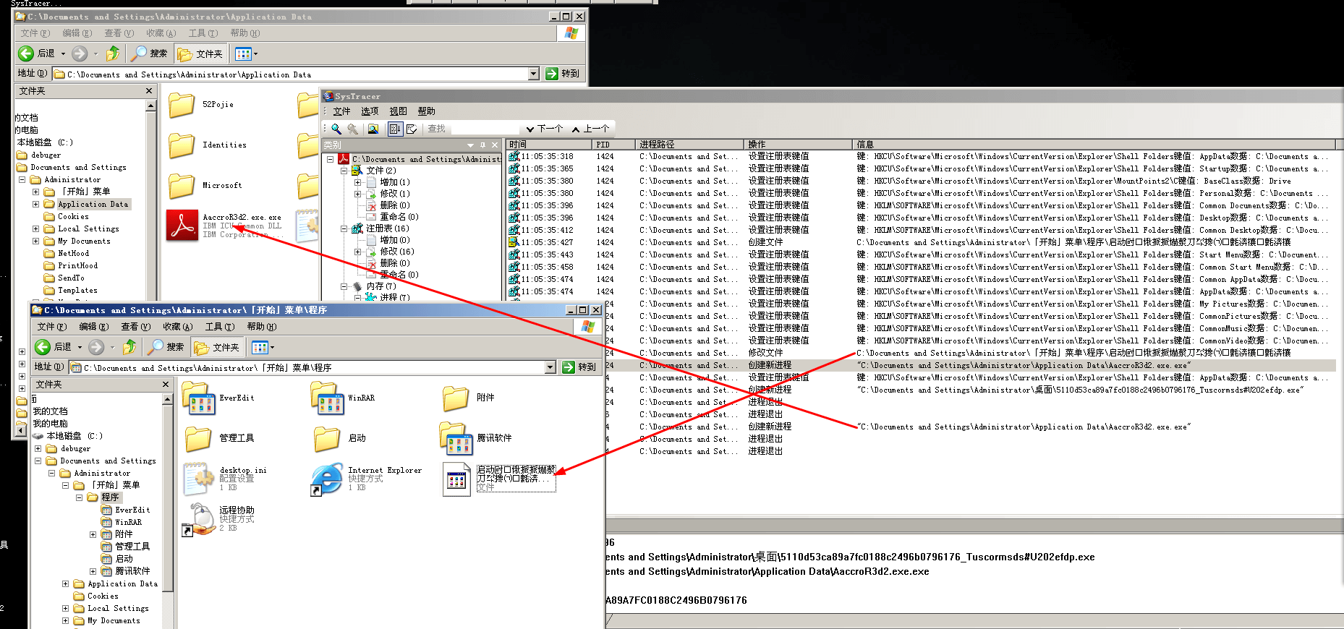The height and width of the screenshot is (629, 1344).
Task: Click the magnifier scan icon in SysTracer toolbar
Action: point(336,129)
